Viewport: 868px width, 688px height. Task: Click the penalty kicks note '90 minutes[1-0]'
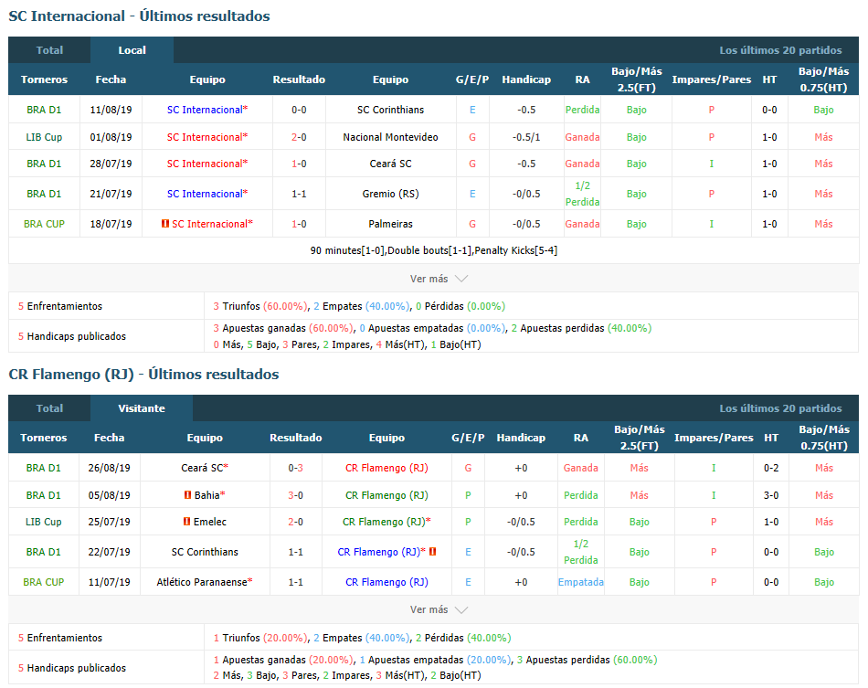point(433,250)
